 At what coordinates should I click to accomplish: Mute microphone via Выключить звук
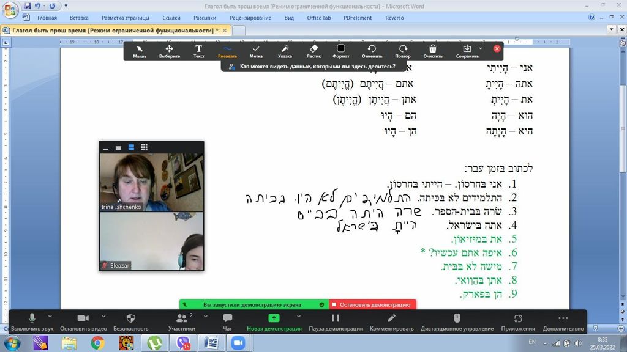pyautogui.click(x=32, y=321)
